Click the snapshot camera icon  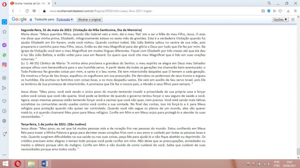point(263,11)
